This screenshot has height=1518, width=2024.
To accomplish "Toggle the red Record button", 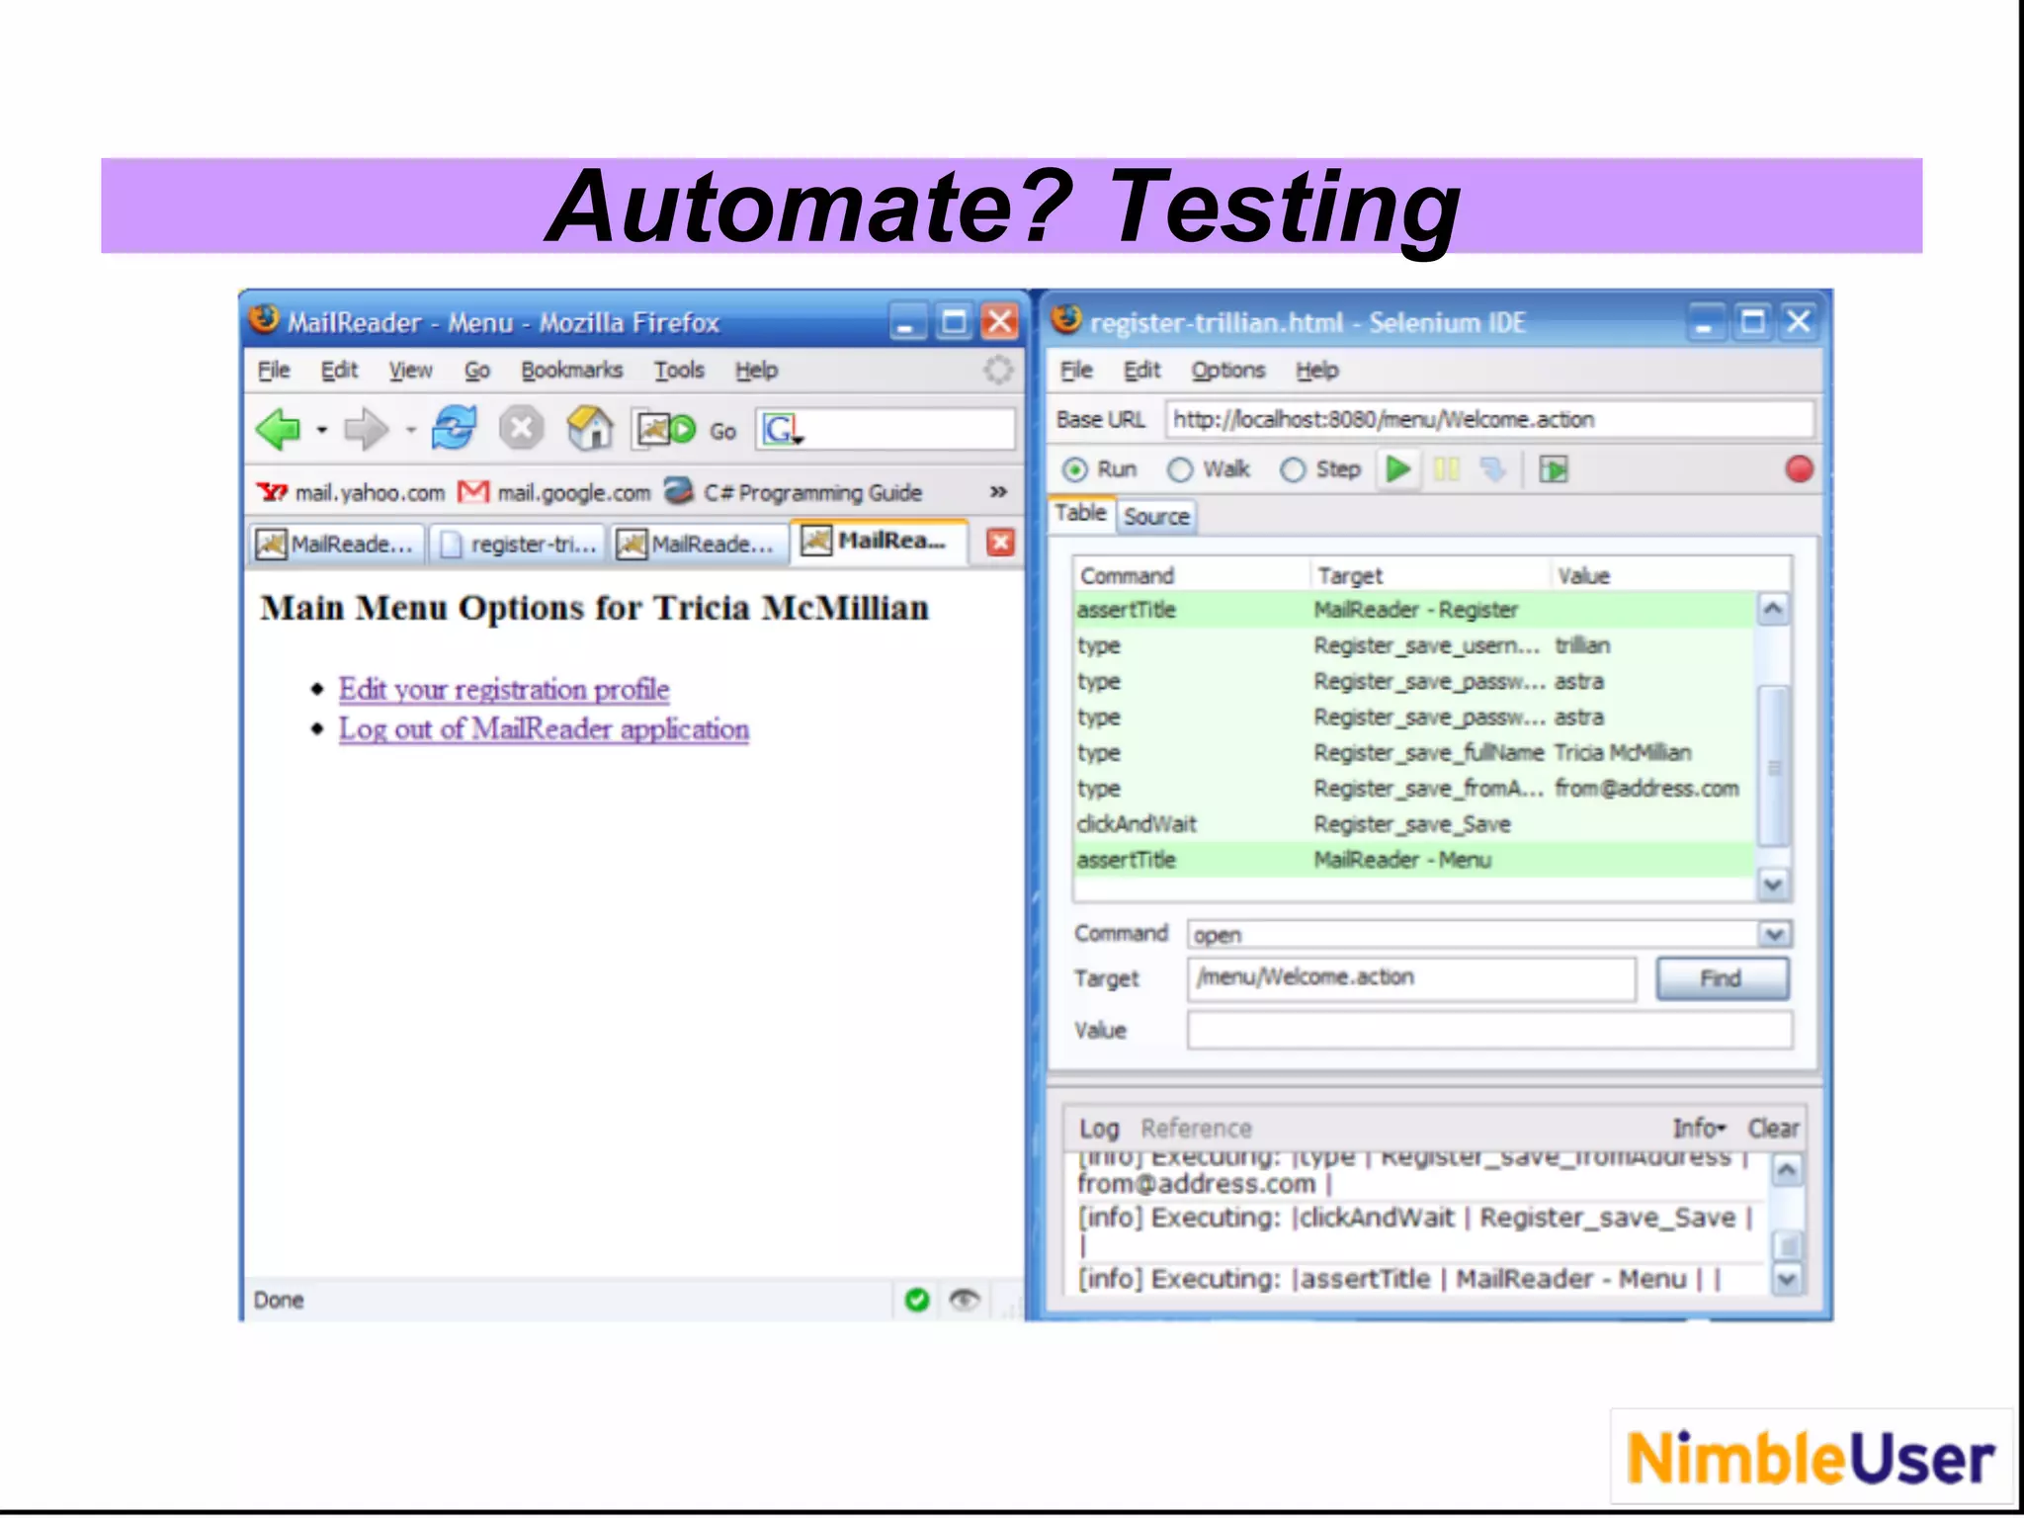I will tap(1799, 469).
